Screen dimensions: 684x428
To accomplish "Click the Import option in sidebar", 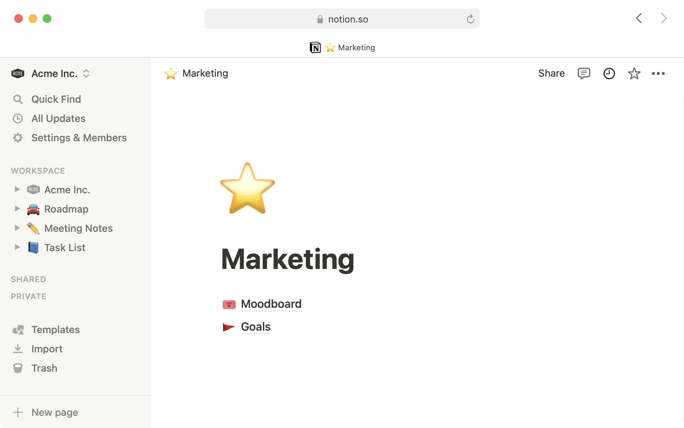I will [47, 348].
